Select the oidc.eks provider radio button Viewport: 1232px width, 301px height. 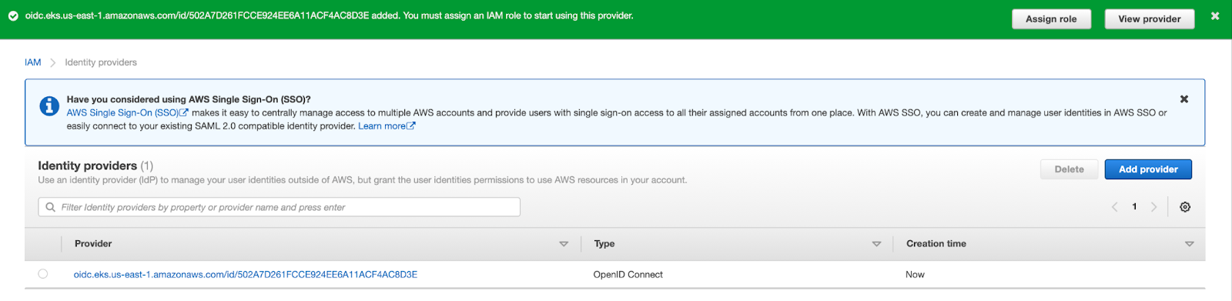coord(43,274)
